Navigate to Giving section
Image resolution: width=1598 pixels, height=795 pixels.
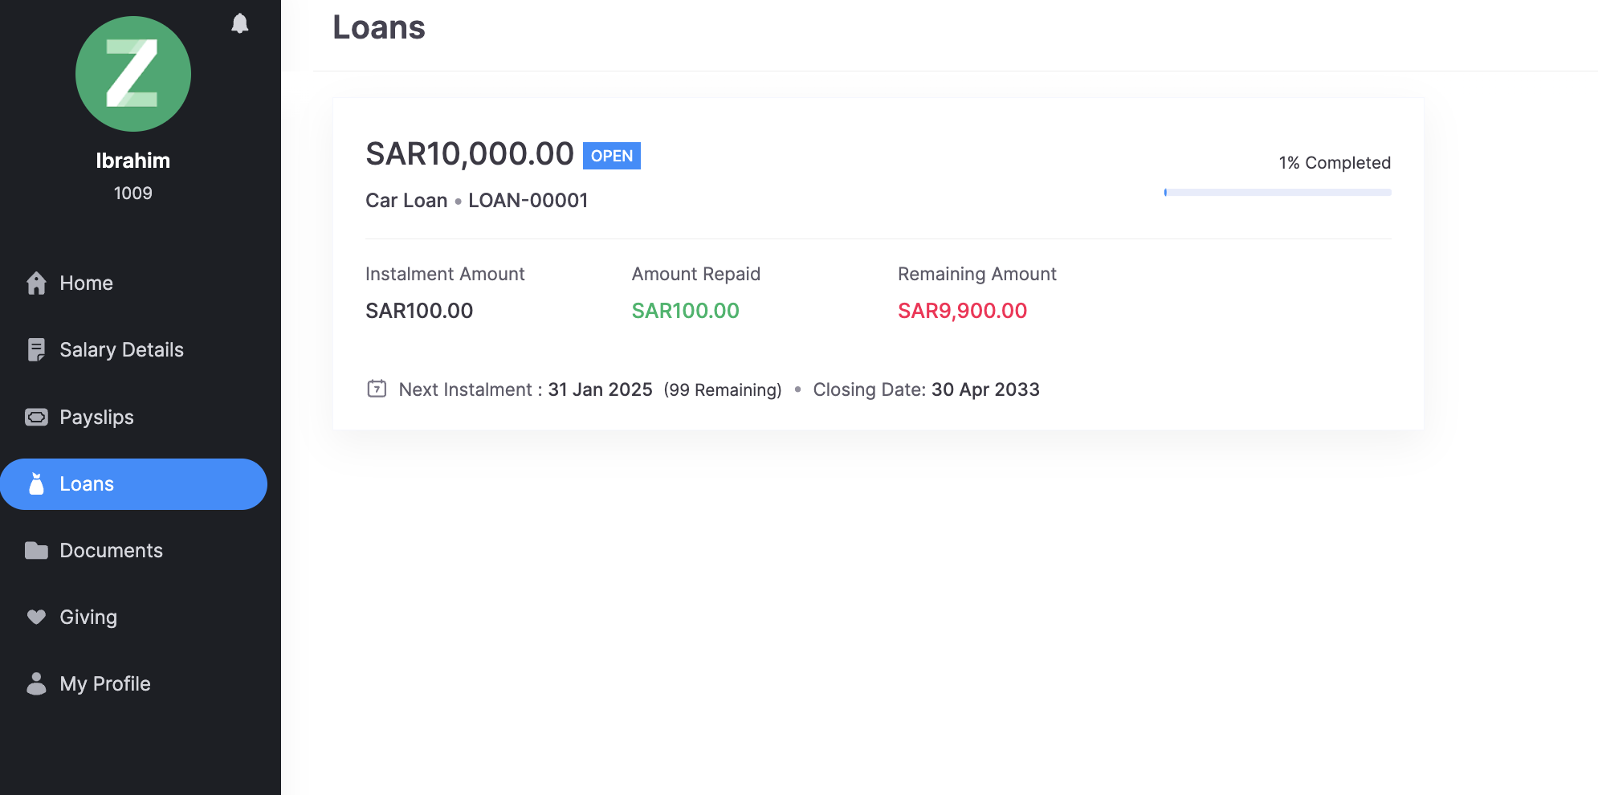(88, 618)
